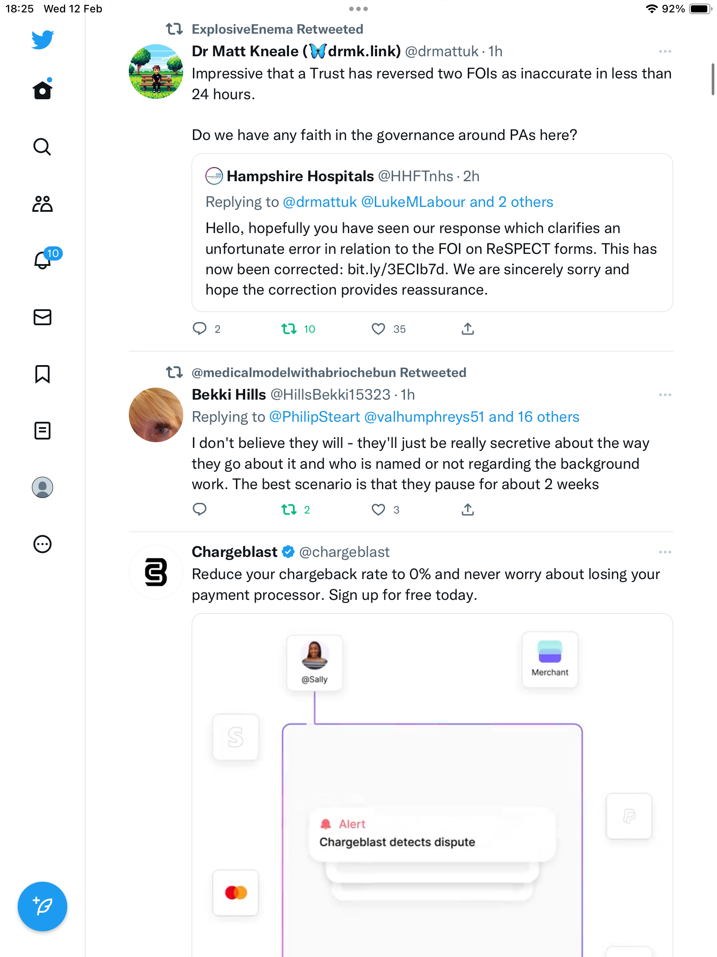
Task: Open the @PhilipSteart mention link
Action: click(x=314, y=417)
